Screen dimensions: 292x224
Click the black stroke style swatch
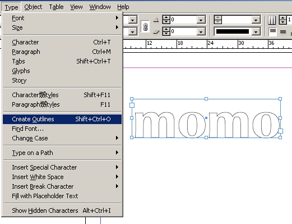tap(233, 31)
